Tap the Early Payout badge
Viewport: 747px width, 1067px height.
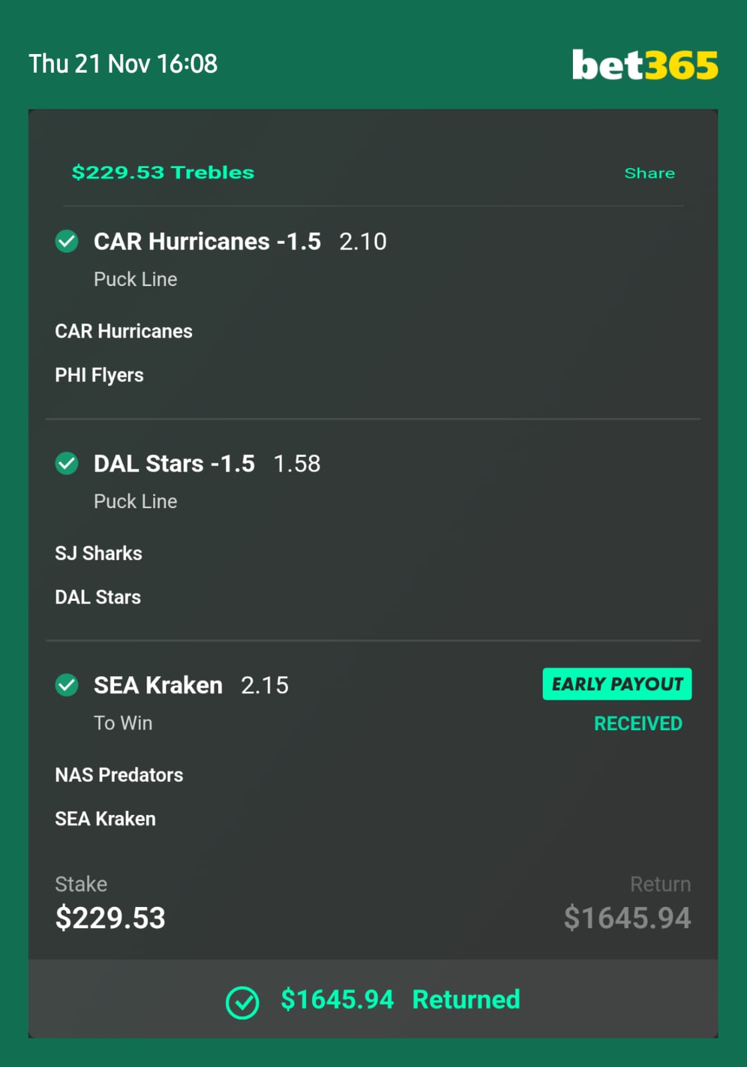(617, 684)
